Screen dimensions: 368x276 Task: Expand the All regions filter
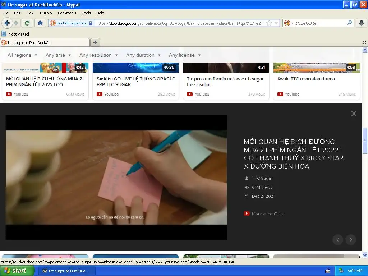[x=22, y=55]
